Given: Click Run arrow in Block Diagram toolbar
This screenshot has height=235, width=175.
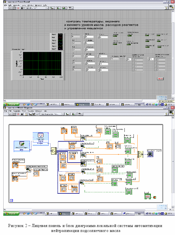Looking at the screenshot, I should 10,114.
